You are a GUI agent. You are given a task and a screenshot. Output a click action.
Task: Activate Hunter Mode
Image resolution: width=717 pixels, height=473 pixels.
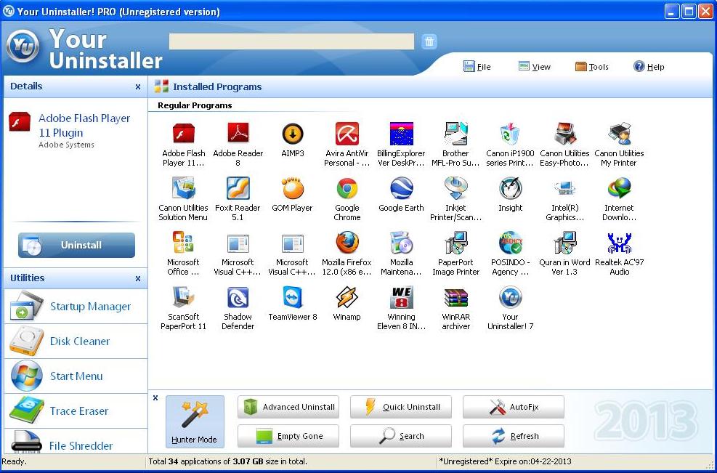pos(195,421)
